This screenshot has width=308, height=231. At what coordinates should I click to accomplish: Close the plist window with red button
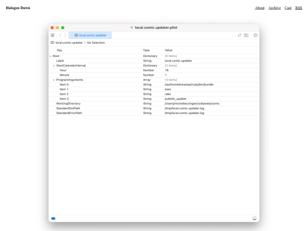pyautogui.click(x=52, y=28)
